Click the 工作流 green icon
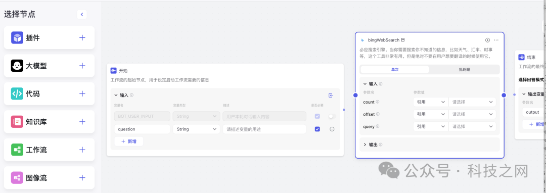 17,150
